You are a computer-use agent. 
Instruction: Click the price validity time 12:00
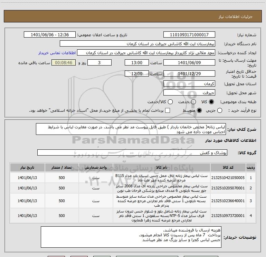(x=137, y=73)
